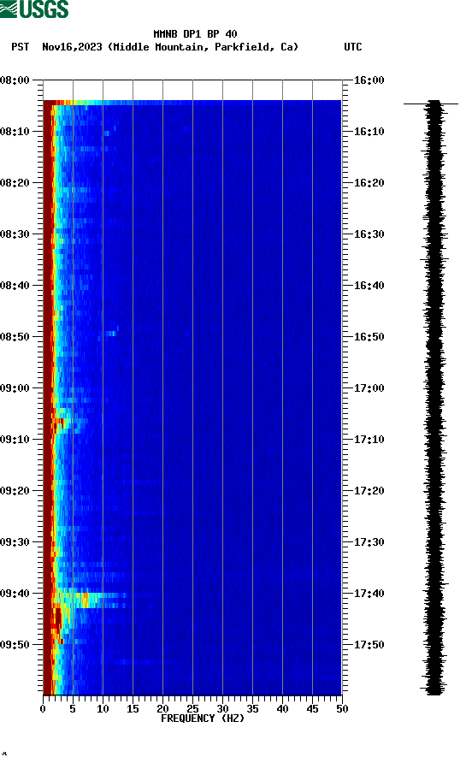Click the seismogram waveform trace on the right
The height and width of the screenshot is (763, 472).
click(434, 398)
